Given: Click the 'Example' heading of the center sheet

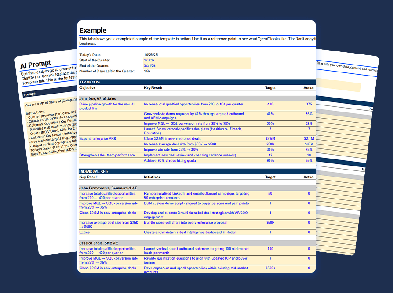Looking at the screenshot, I should pos(93,30).
